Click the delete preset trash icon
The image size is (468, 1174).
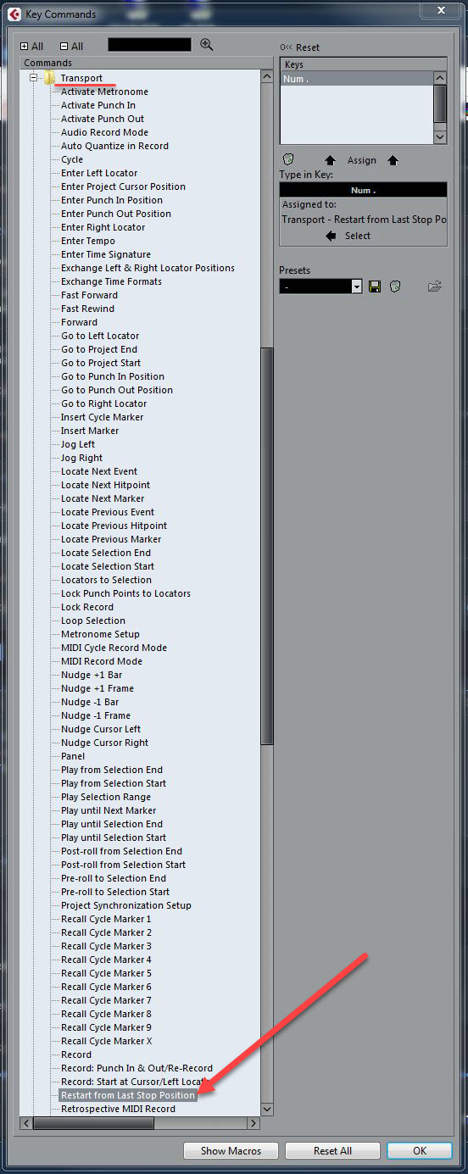click(395, 287)
